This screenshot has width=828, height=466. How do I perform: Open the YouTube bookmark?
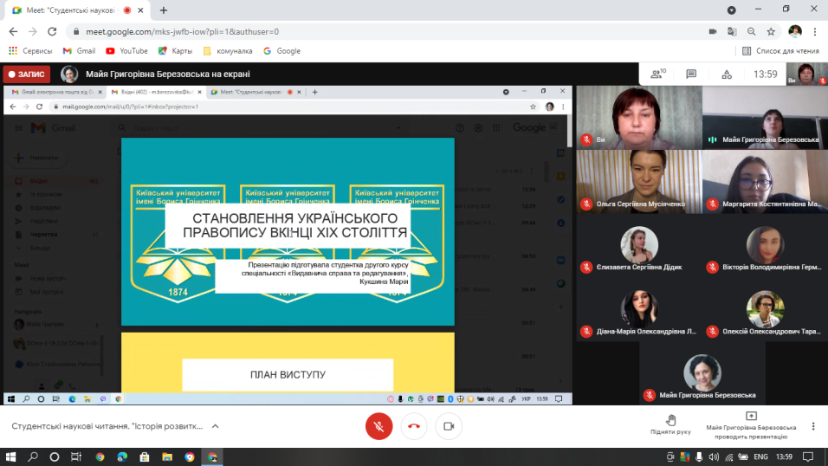[126, 51]
